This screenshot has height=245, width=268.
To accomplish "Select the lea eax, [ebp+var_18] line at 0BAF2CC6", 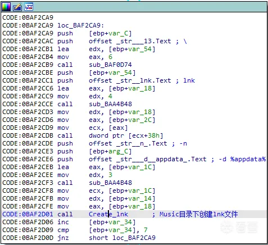I will tap(106, 88).
